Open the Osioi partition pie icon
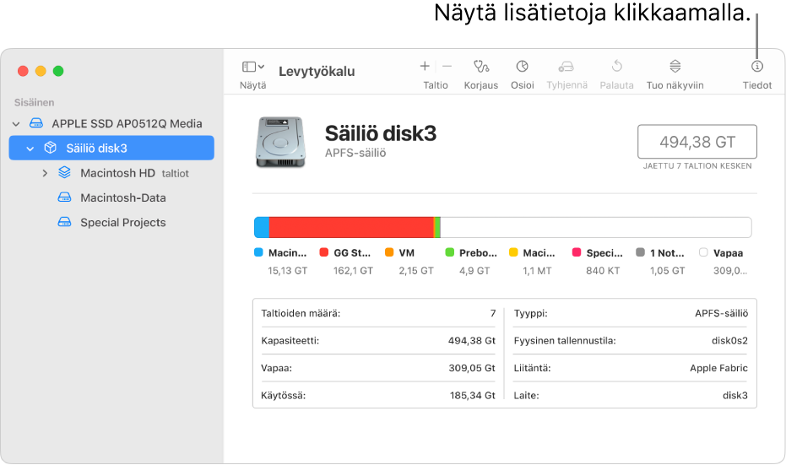 tap(523, 66)
